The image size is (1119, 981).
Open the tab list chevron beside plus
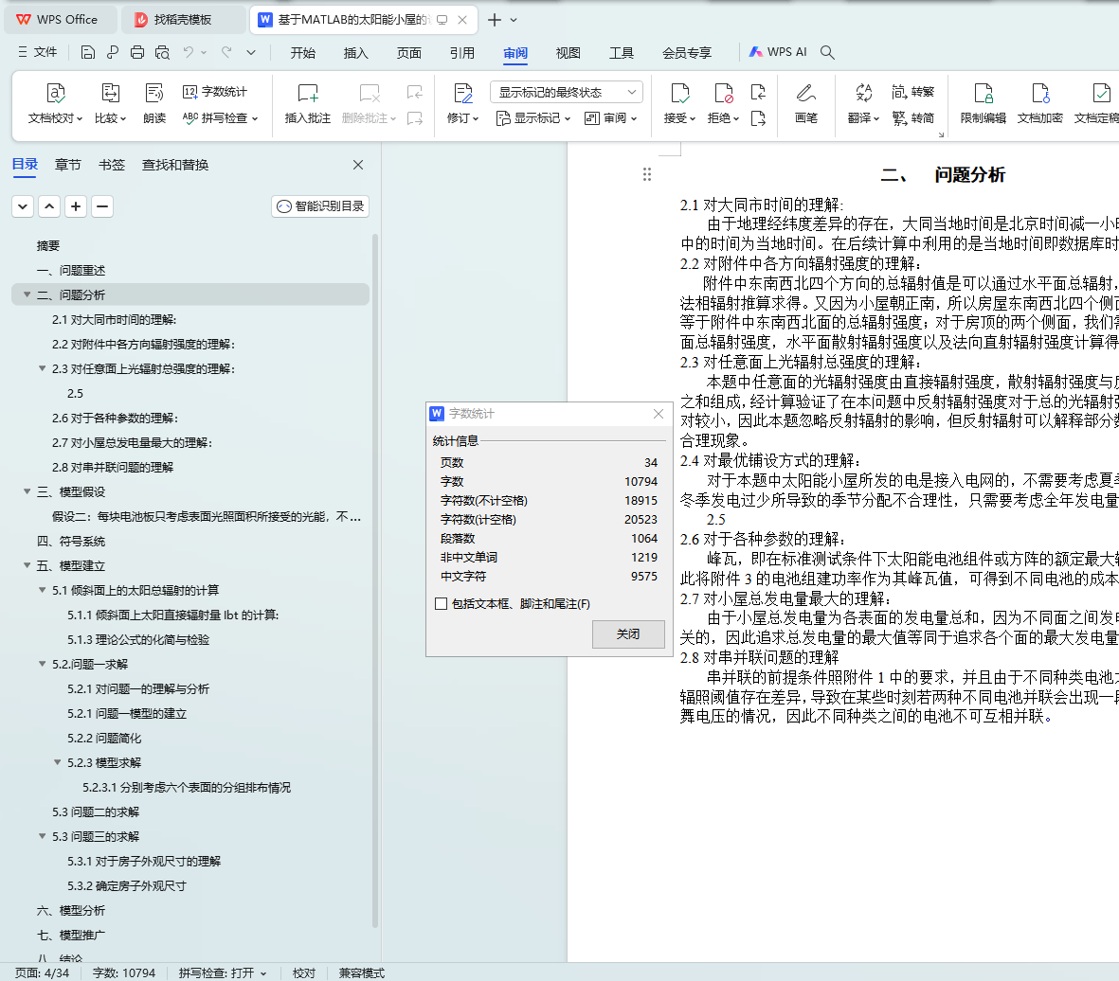pos(514,20)
